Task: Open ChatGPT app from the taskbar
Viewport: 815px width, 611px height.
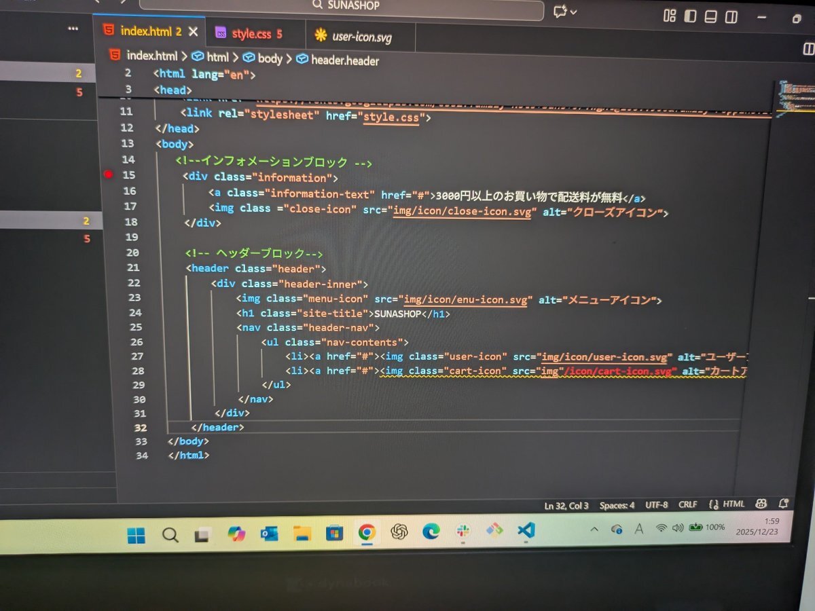Action: (x=399, y=532)
